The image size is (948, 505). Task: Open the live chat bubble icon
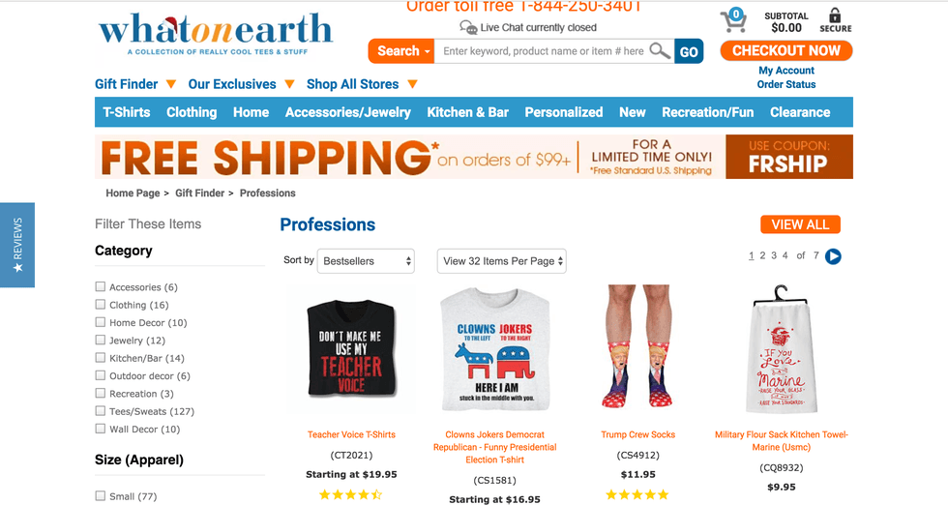(468, 27)
